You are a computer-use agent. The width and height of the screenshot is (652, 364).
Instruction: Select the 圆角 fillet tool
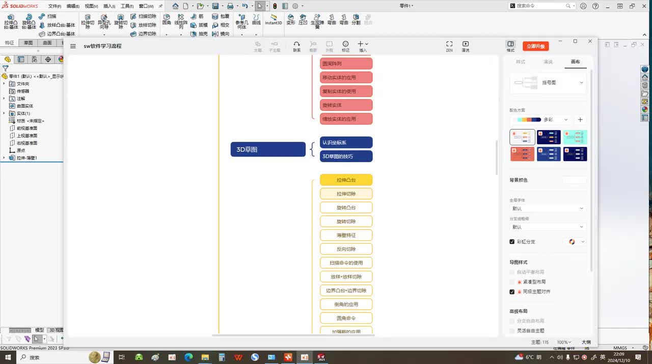167,19
